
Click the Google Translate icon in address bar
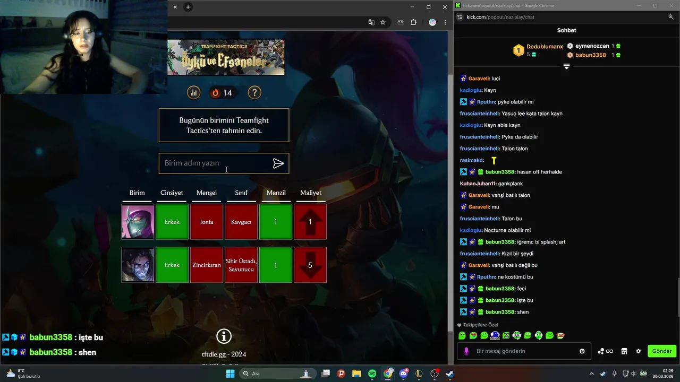pyautogui.click(x=371, y=22)
